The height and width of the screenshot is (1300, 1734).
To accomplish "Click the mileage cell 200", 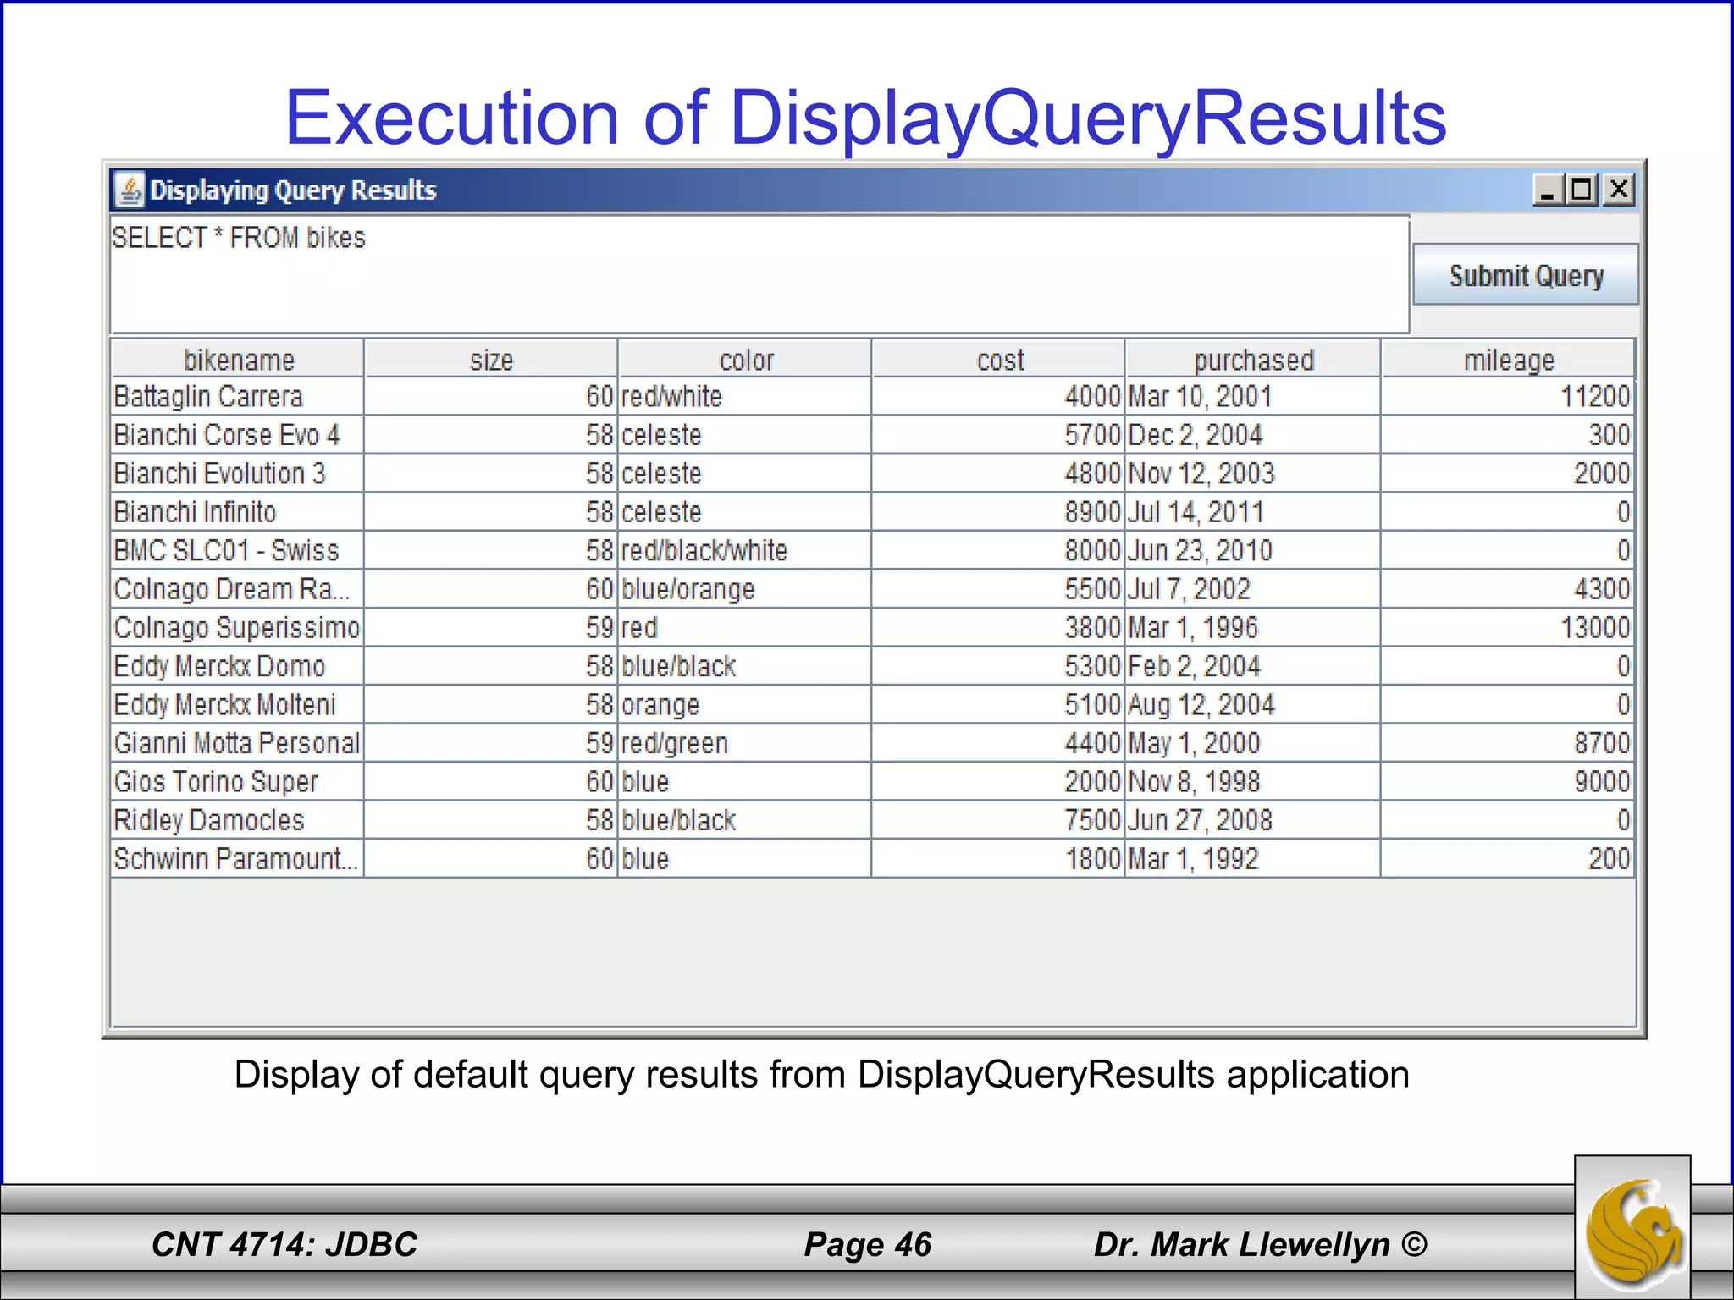I will (1508, 858).
